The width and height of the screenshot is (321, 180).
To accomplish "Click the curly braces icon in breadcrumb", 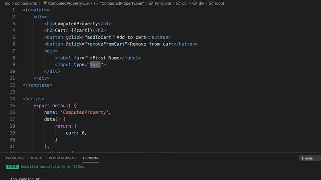I will 96,3.
